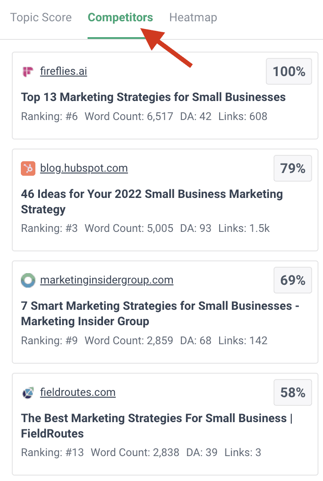This screenshot has height=481, width=323.
Task: Switch to the Topic Score tab
Action: point(41,18)
